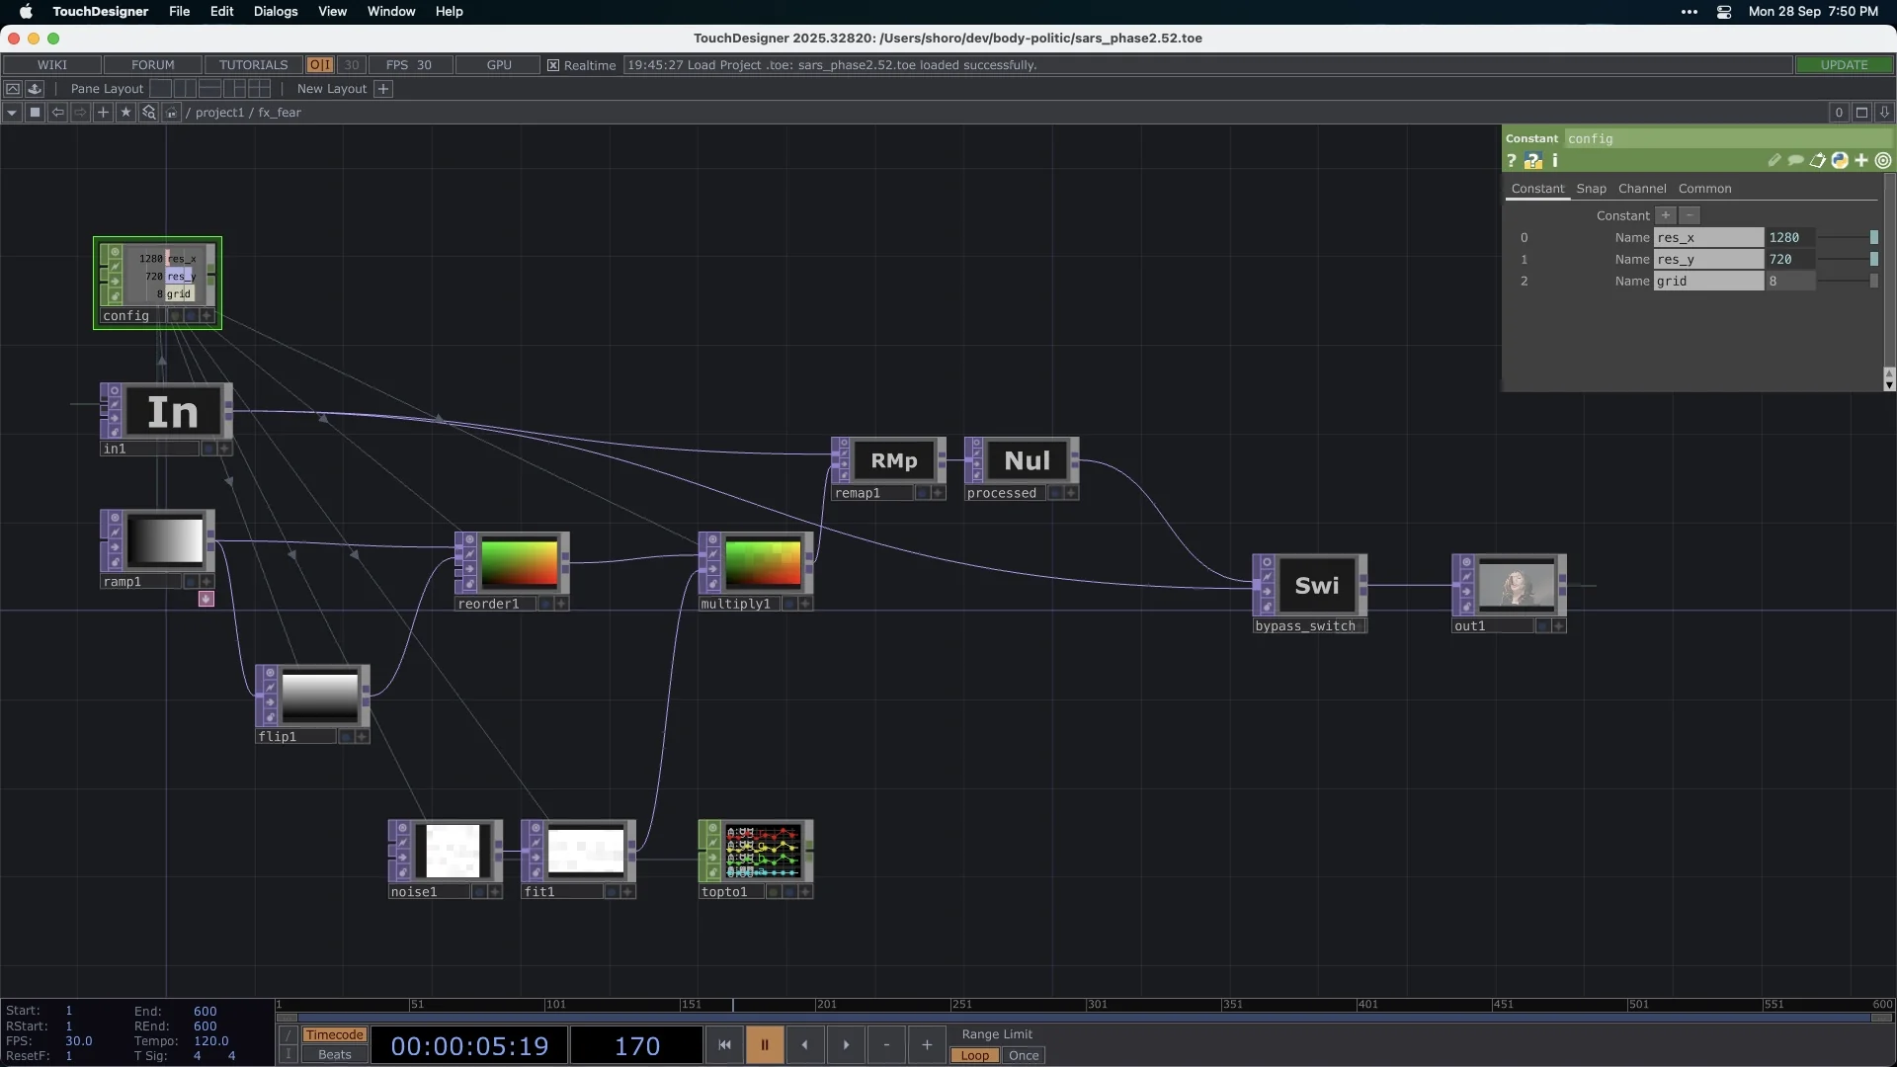This screenshot has height=1067, width=1897.
Task: Adjust the res_x value slider
Action: pos(1848,237)
